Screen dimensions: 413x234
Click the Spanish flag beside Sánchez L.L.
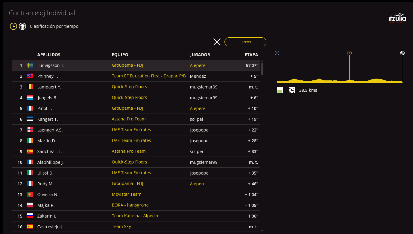coord(30,151)
